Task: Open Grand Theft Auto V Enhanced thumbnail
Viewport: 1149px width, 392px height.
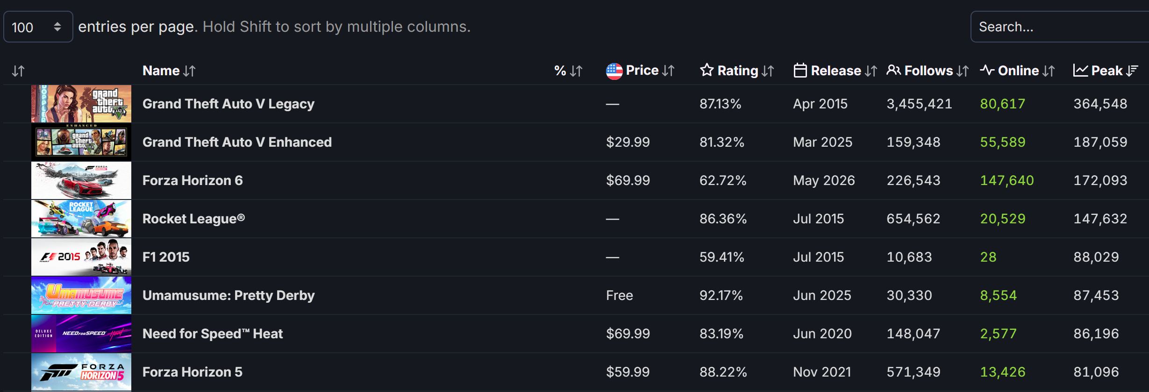Action: 81,142
